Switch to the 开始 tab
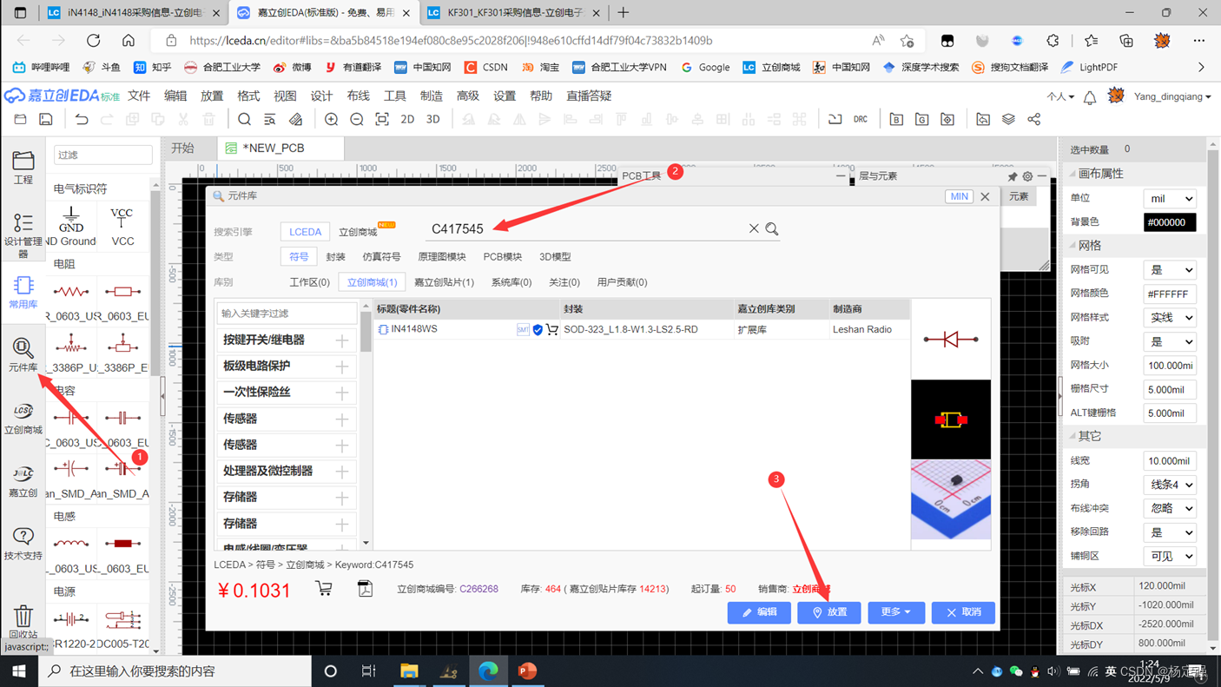Screen dimensions: 1221x687 [182, 149]
